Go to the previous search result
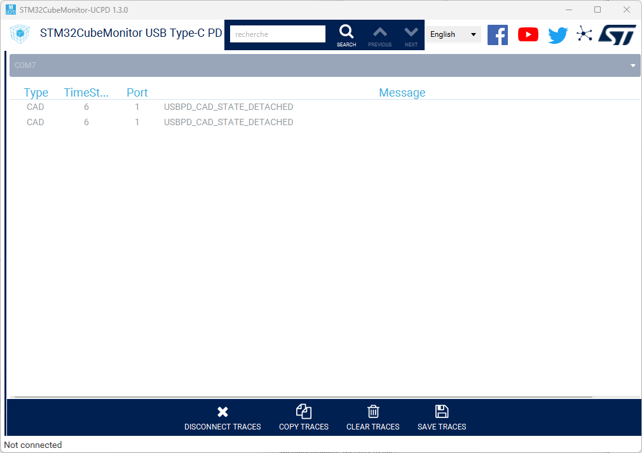642x453 pixels. click(x=379, y=30)
